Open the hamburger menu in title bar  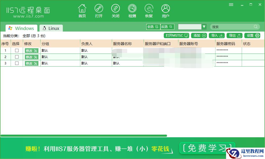click(231, 5)
